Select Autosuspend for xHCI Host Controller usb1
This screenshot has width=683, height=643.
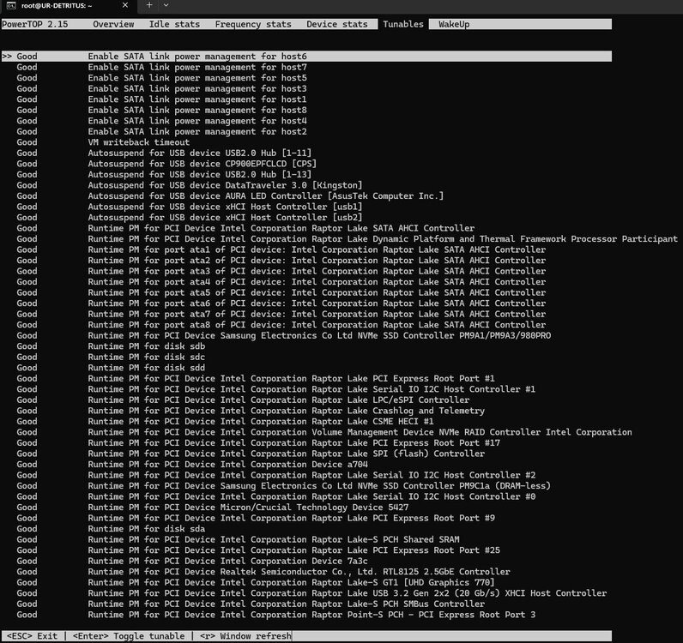point(190,207)
